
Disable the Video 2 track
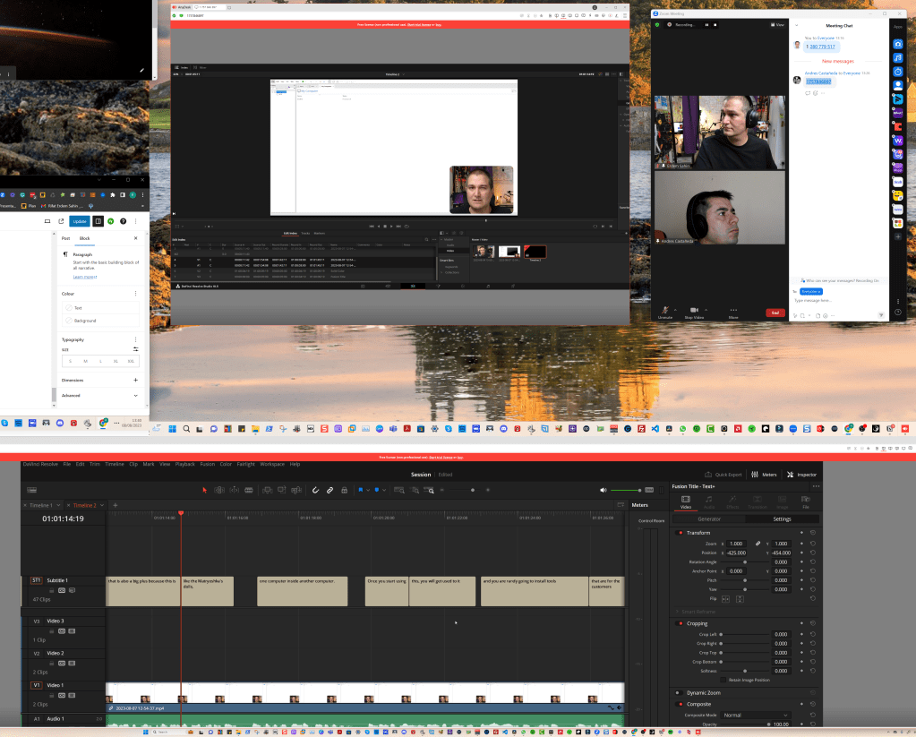point(72,664)
